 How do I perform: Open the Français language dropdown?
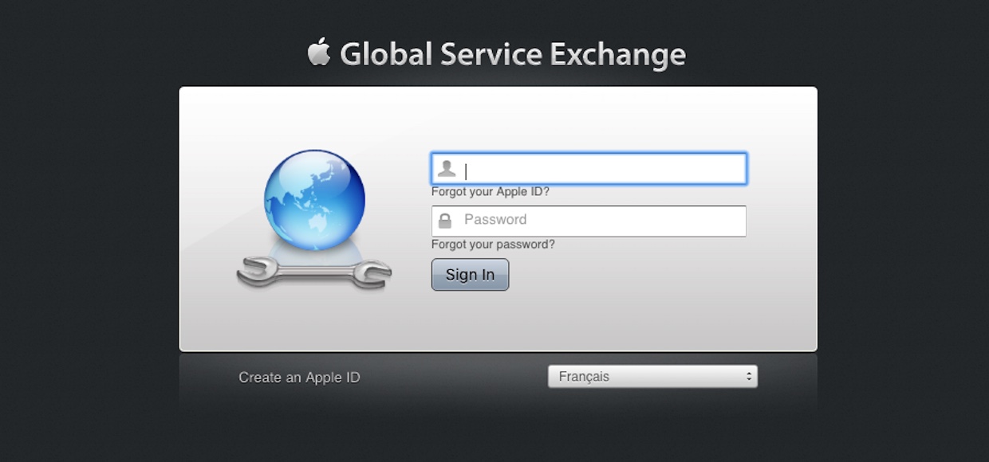pyautogui.click(x=652, y=377)
